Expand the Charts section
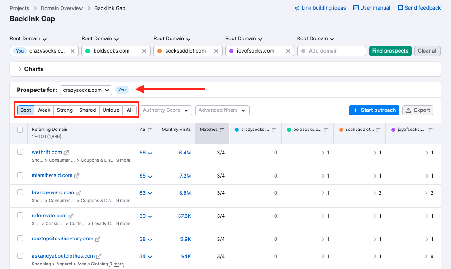This screenshot has height=269, width=451. pos(20,69)
